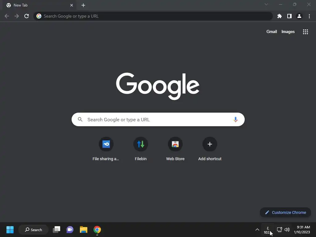The image size is (316, 237).
Task: Toggle the side panel icon
Action: (x=289, y=16)
